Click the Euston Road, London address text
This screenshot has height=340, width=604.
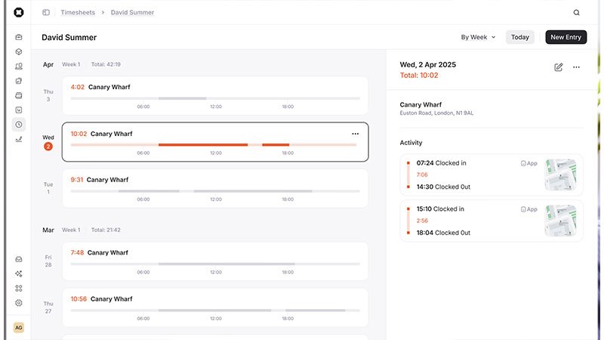coord(436,113)
